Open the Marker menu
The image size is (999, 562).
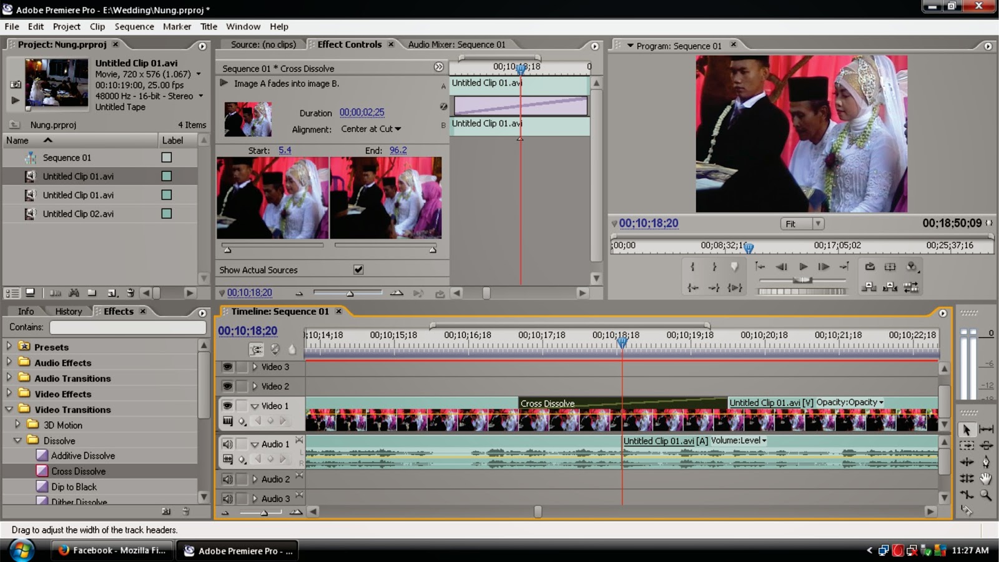click(177, 27)
